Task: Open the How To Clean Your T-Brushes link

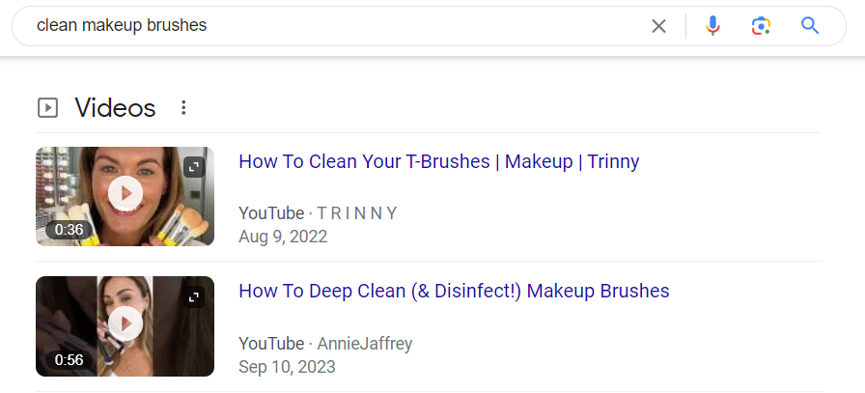Action: pos(438,161)
